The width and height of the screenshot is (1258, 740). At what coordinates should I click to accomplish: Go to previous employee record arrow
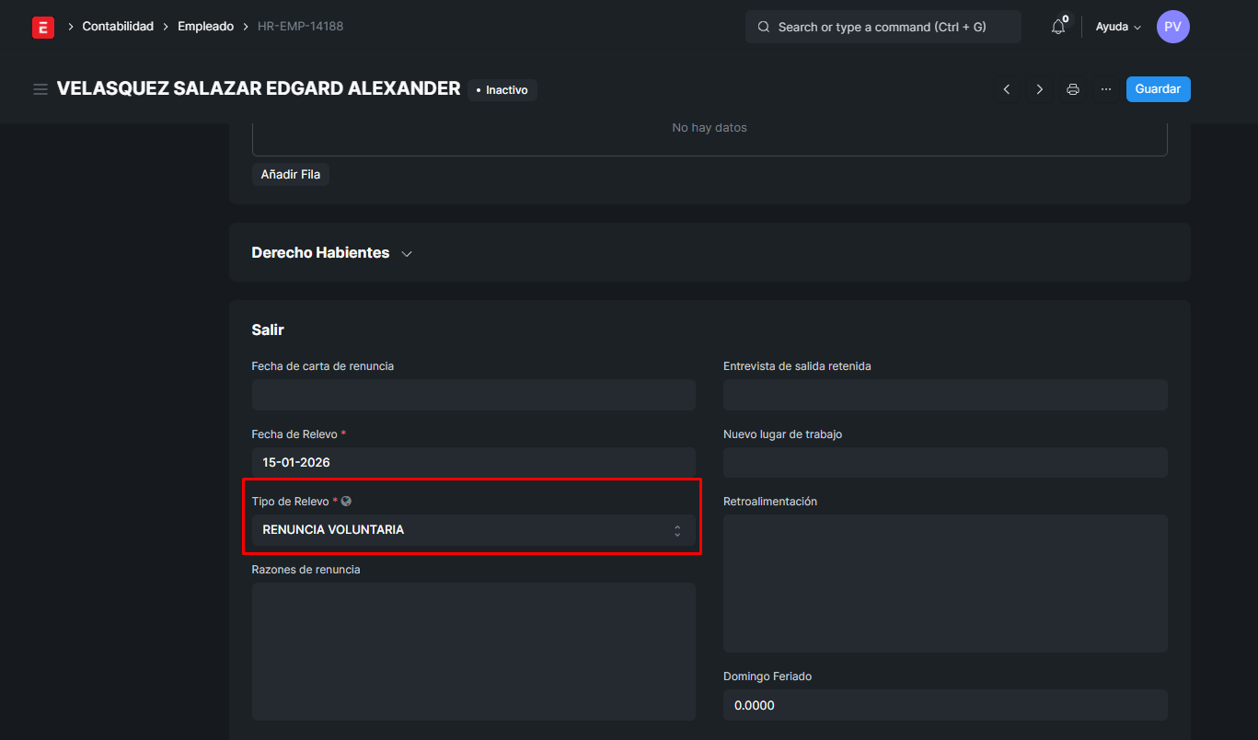tap(1007, 89)
